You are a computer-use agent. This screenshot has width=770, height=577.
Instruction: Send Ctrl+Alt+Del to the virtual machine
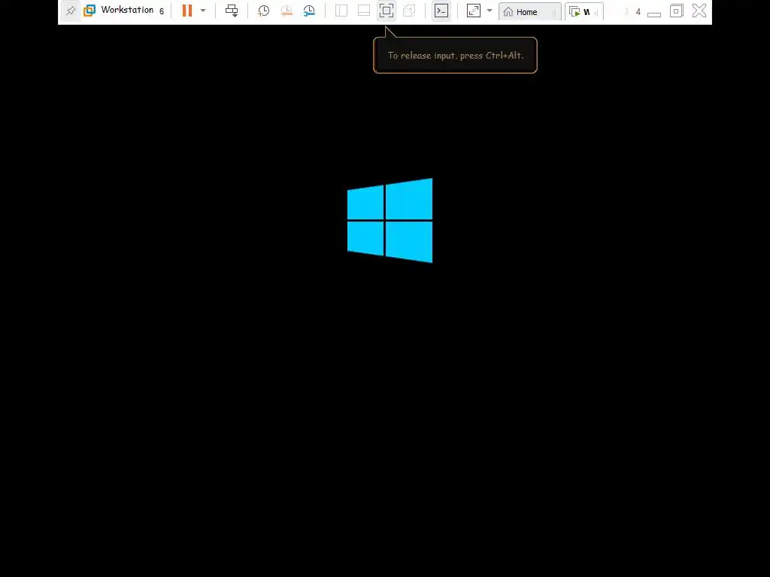tap(232, 11)
